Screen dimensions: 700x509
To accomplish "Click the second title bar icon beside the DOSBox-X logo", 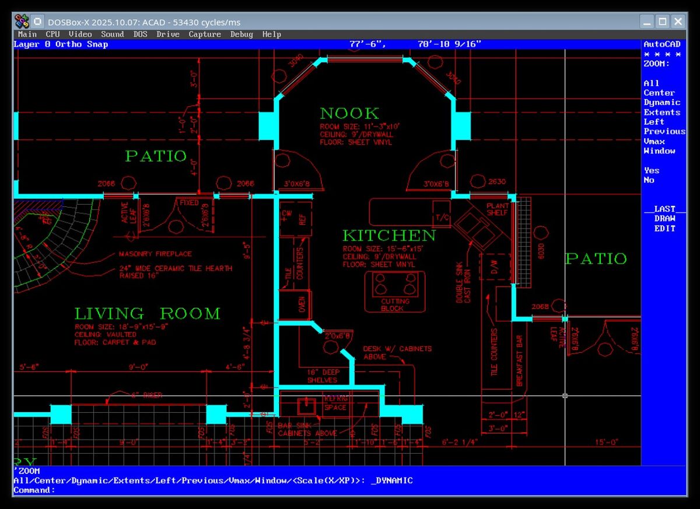I will tap(37, 22).
